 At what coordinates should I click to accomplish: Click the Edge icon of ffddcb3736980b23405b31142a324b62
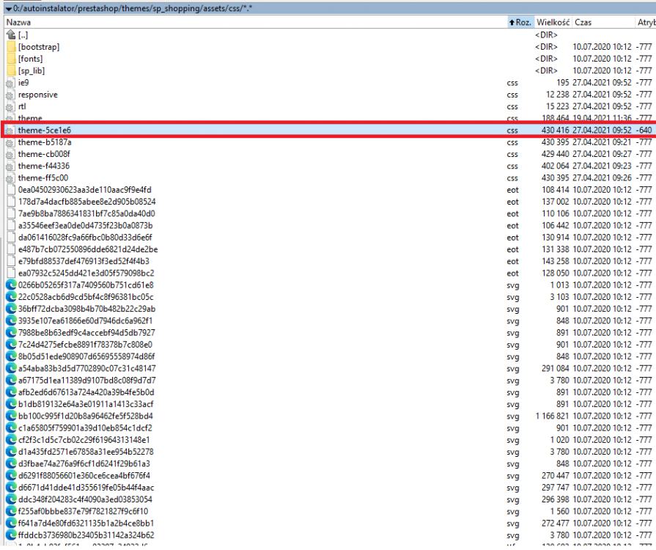point(11,535)
